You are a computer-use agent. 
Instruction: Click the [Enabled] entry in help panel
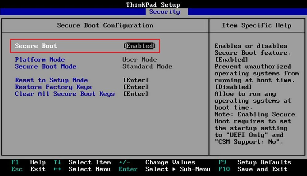click(231, 60)
